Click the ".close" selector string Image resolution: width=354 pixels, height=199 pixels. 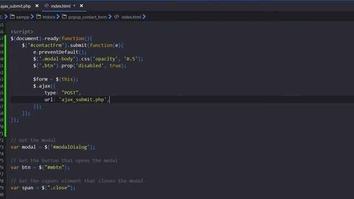[x=59, y=188]
